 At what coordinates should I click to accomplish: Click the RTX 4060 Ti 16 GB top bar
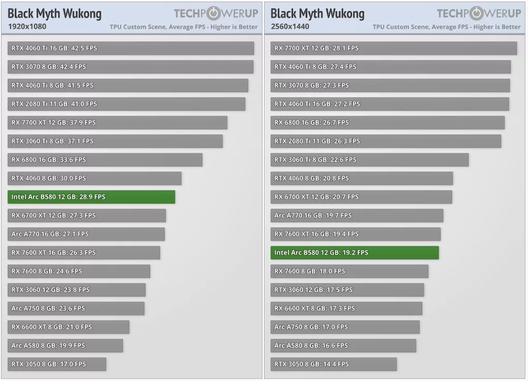[129, 48]
